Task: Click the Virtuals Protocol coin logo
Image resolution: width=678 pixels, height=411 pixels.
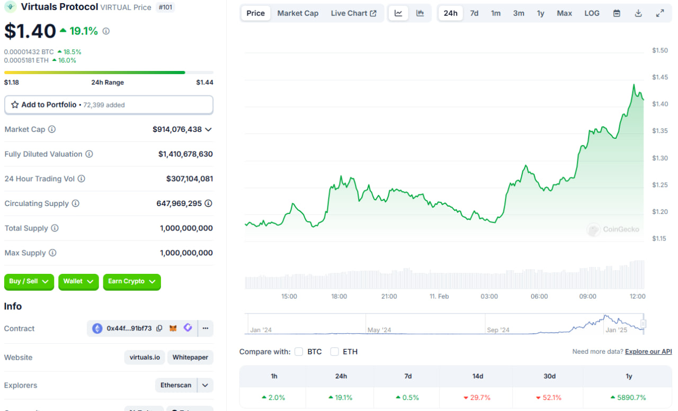Action: [x=10, y=7]
